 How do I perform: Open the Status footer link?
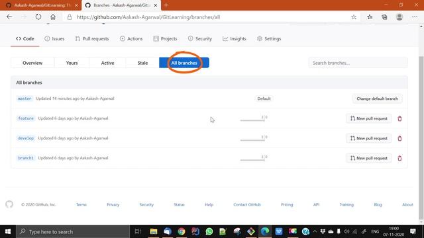point(179,204)
